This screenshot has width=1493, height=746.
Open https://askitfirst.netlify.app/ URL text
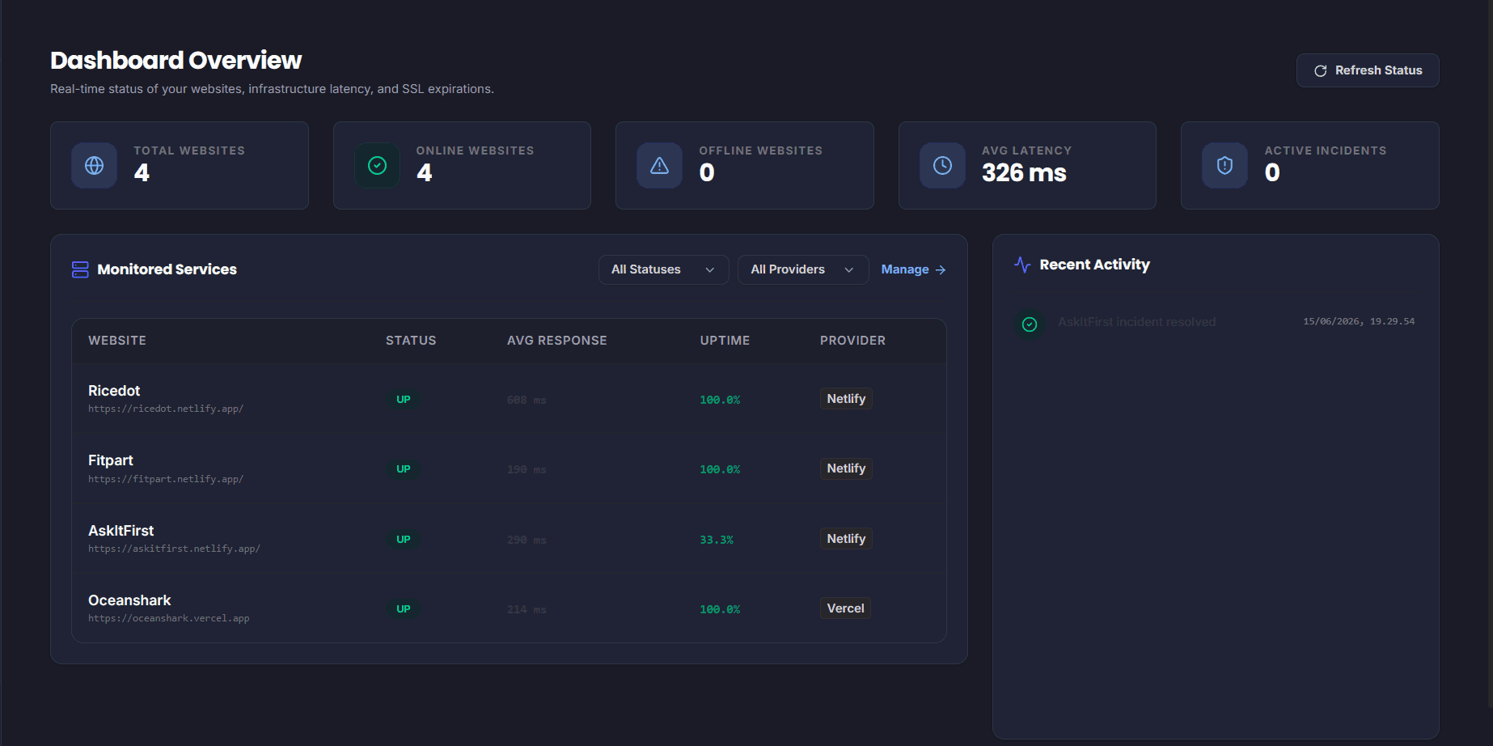(174, 549)
